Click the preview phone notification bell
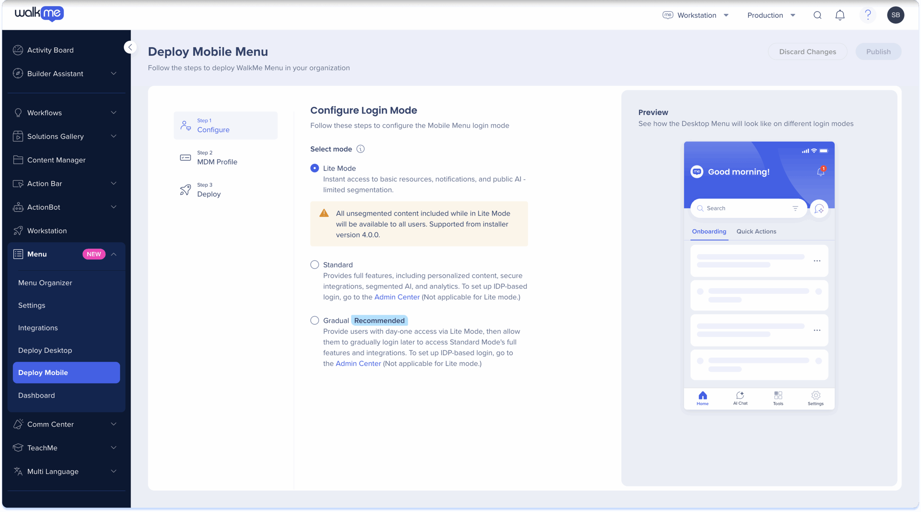The width and height of the screenshot is (921, 512). click(820, 172)
